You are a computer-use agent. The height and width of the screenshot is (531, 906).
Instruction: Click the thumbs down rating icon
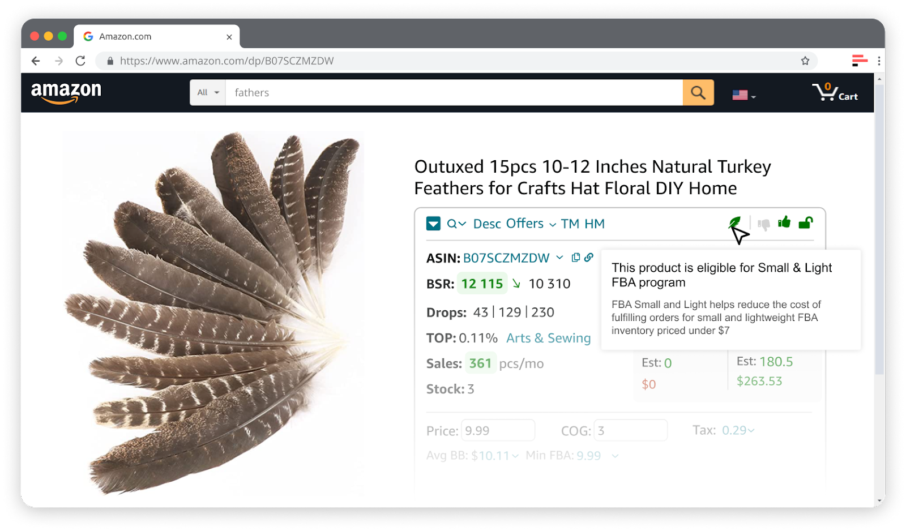point(764,222)
